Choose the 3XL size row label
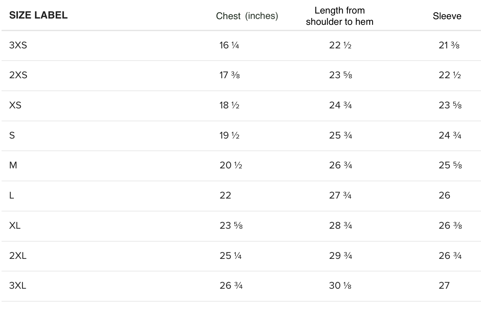The image size is (481, 311). coord(18,286)
